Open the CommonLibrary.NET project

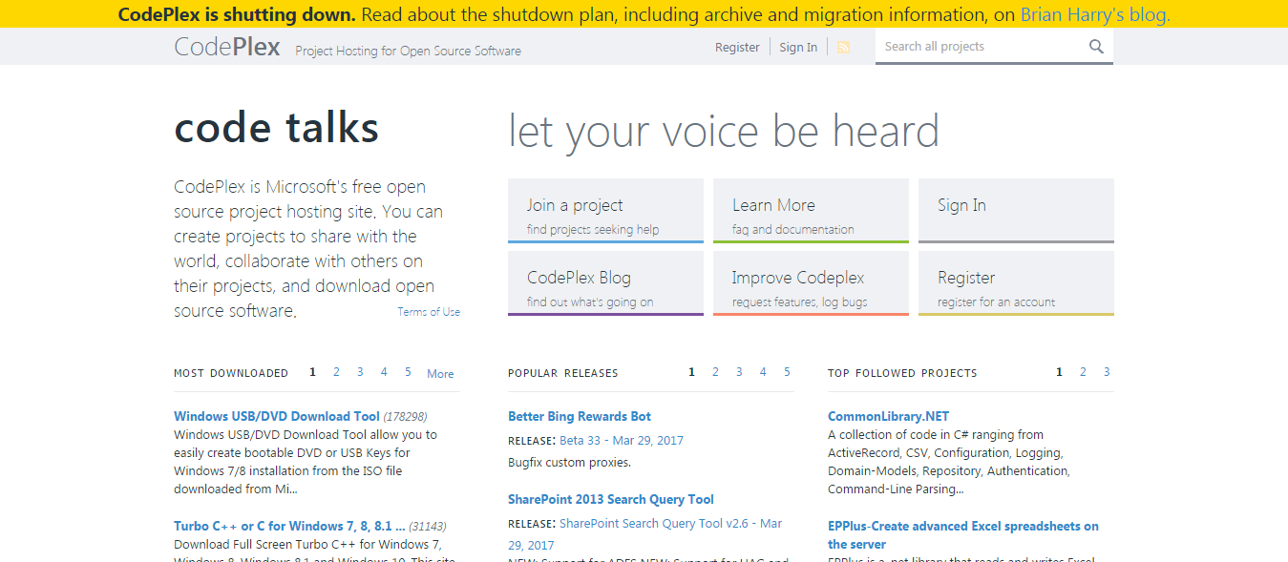(888, 416)
